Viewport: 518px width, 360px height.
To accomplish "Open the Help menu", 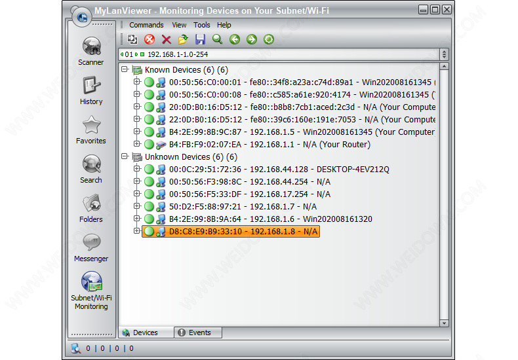I will point(224,25).
